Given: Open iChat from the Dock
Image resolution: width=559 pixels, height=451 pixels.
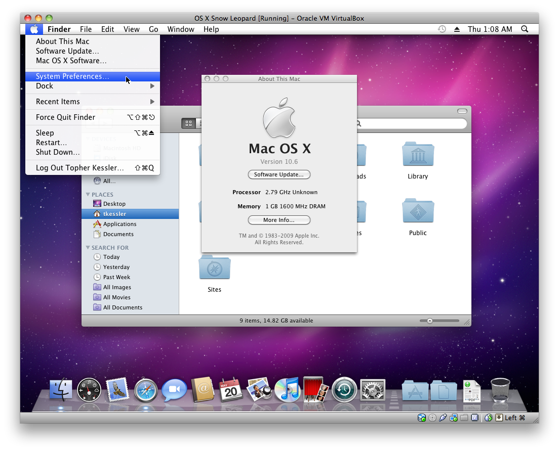Looking at the screenshot, I should coord(174,390).
